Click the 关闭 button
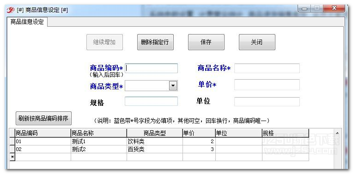Screen dimensions: 353x174 (x=257, y=42)
